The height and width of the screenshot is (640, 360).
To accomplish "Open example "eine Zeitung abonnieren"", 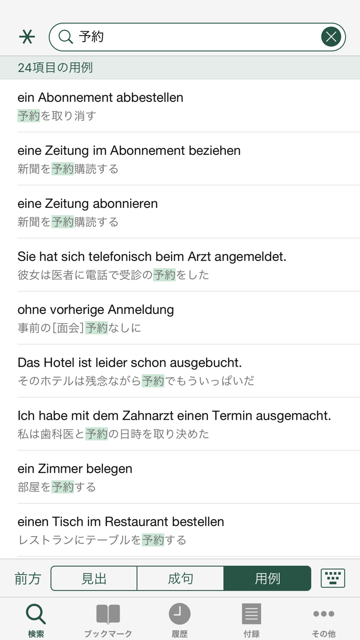I will point(180,211).
